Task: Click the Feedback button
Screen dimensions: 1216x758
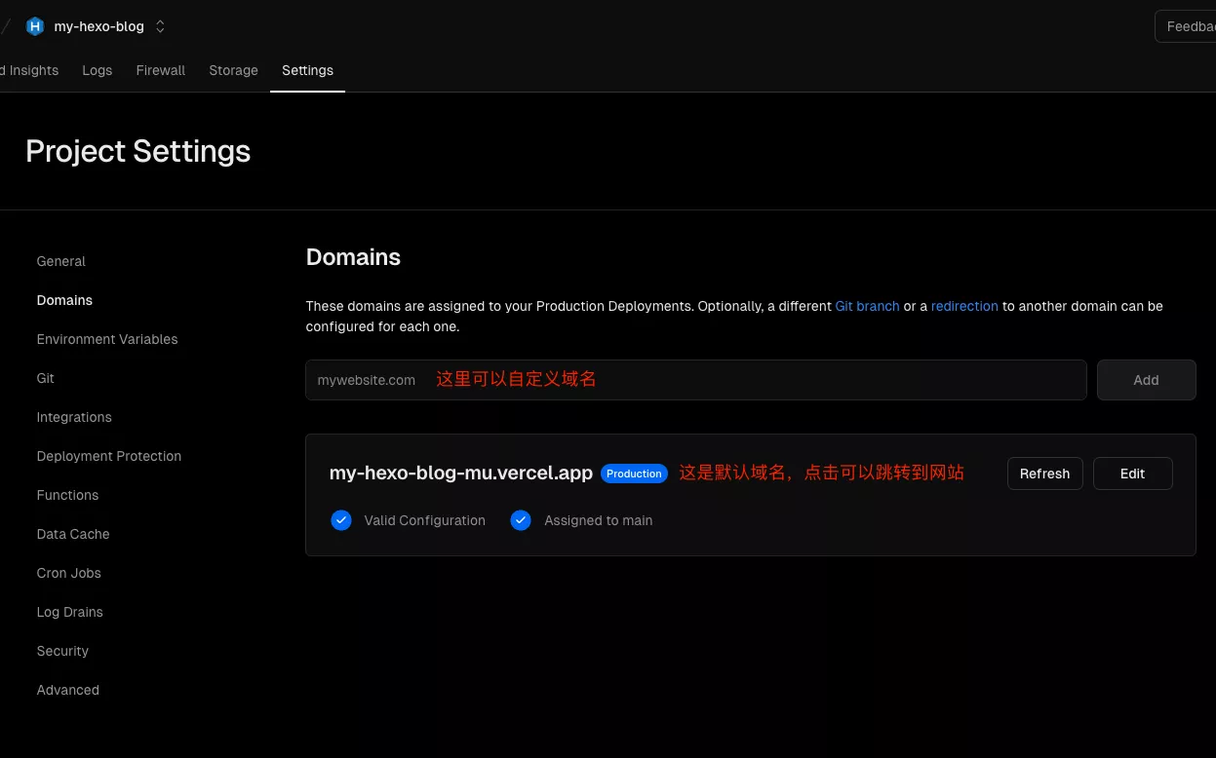Action: click(1186, 26)
